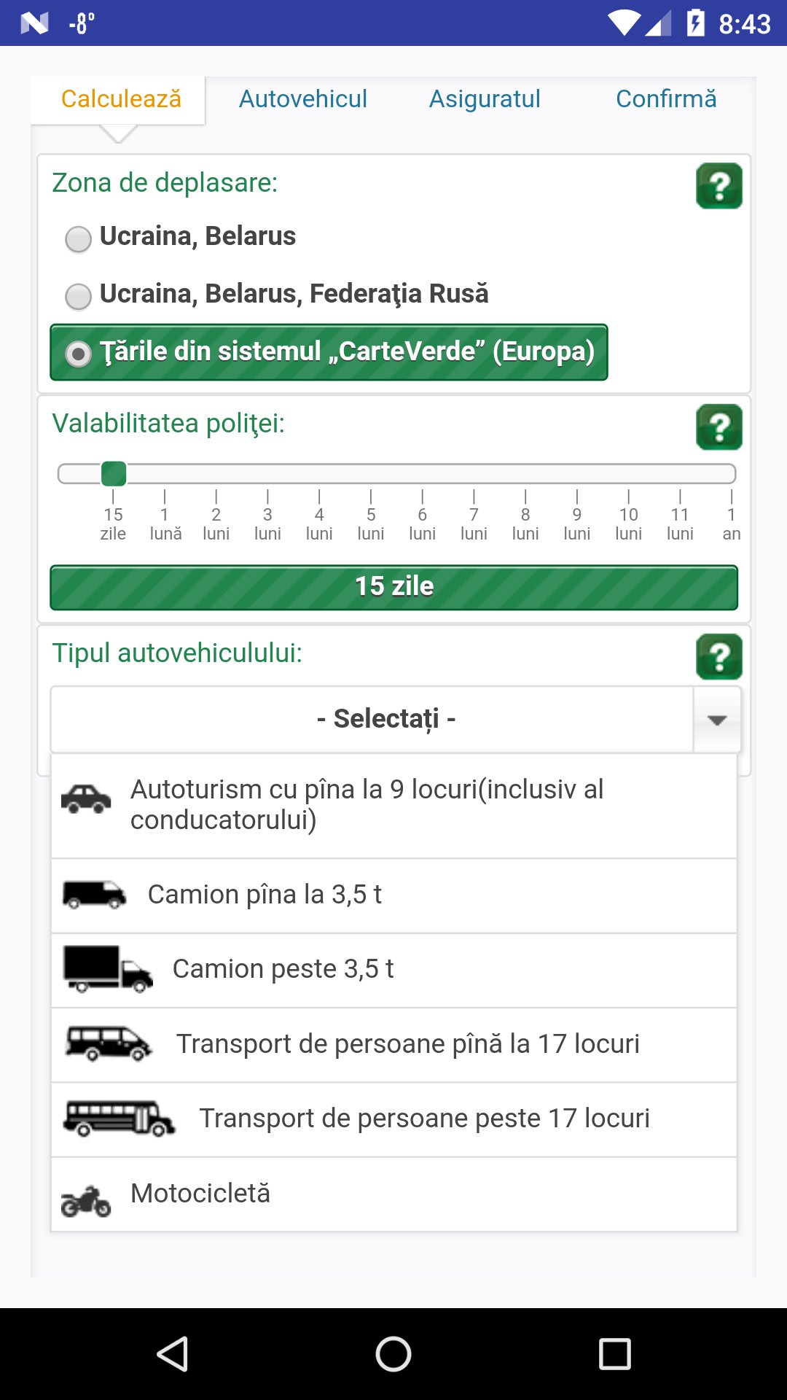
Task: Collapse vehicle type dropdown arrow
Action: [x=717, y=720]
